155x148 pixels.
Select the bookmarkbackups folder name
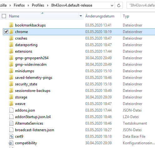30,25
